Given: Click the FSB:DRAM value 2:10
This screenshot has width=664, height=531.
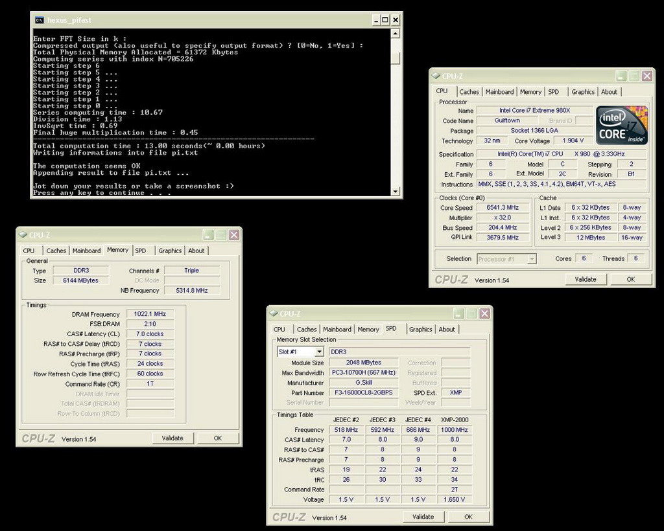Looking at the screenshot, I should coord(150,324).
